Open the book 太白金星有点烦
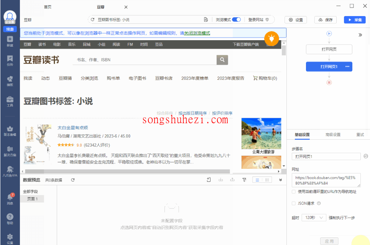The image size is (370, 245). tap(73, 128)
